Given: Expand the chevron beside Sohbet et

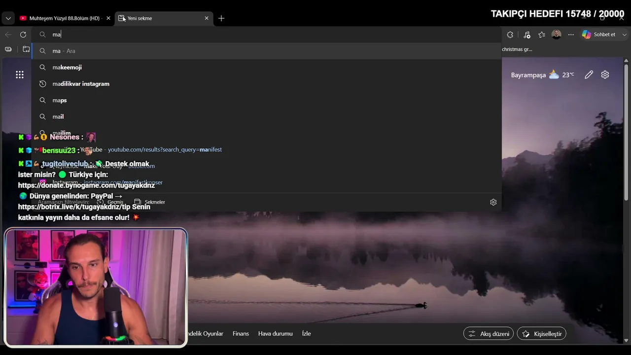Looking at the screenshot, I should pyautogui.click(x=625, y=35).
